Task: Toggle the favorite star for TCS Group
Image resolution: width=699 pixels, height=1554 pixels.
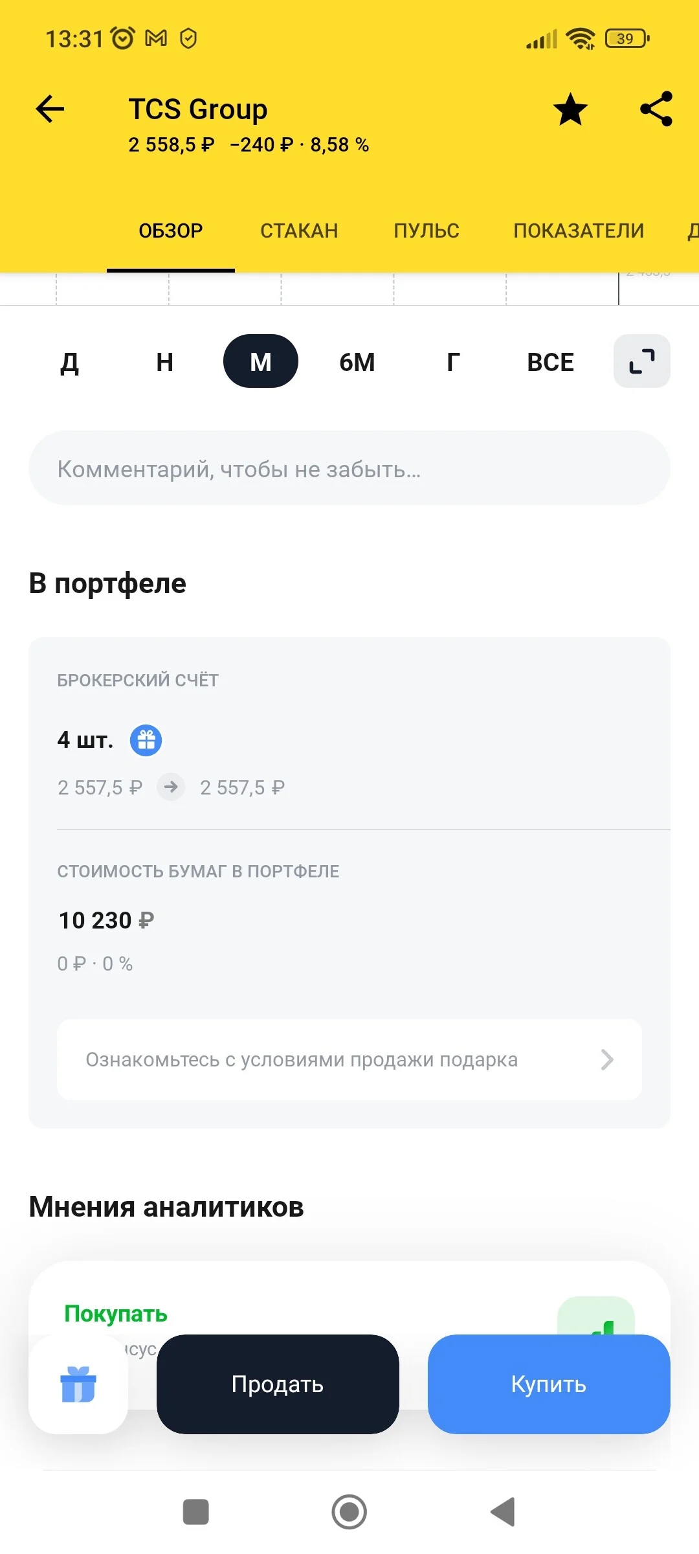Action: point(570,109)
